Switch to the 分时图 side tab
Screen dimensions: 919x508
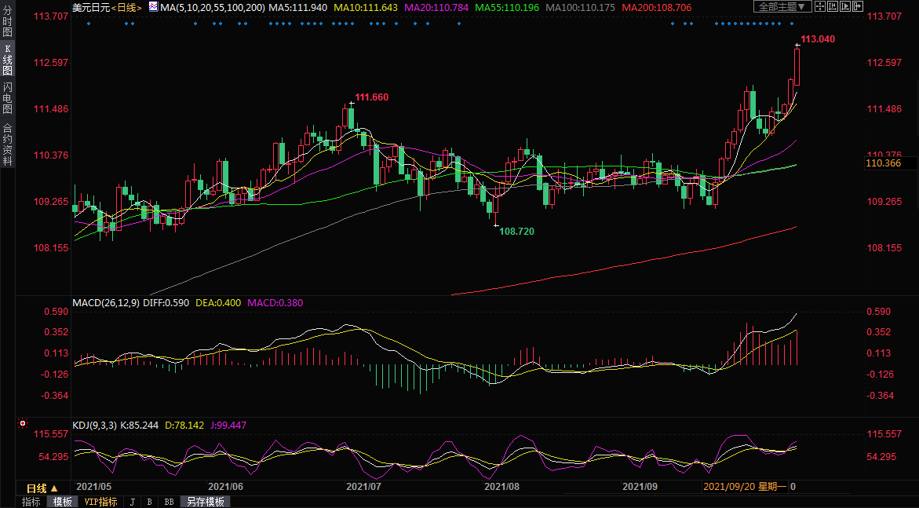point(8,23)
